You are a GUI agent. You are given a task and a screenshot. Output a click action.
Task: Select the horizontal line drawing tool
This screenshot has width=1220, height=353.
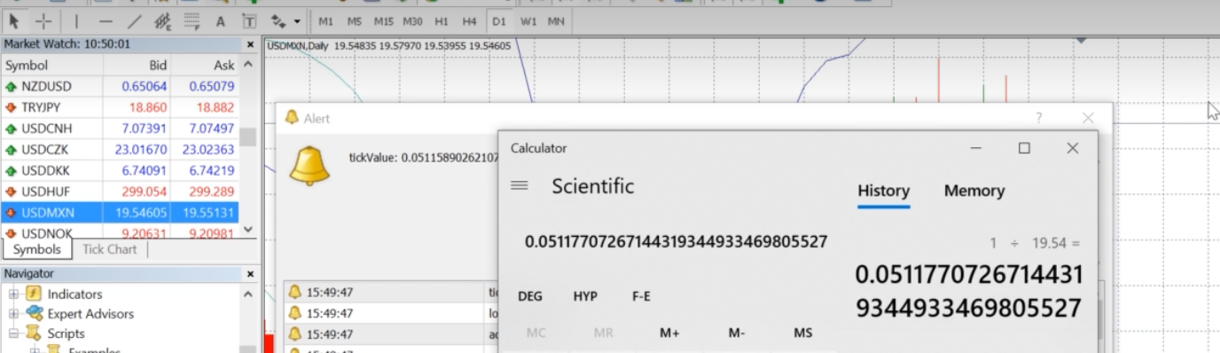coord(106,20)
